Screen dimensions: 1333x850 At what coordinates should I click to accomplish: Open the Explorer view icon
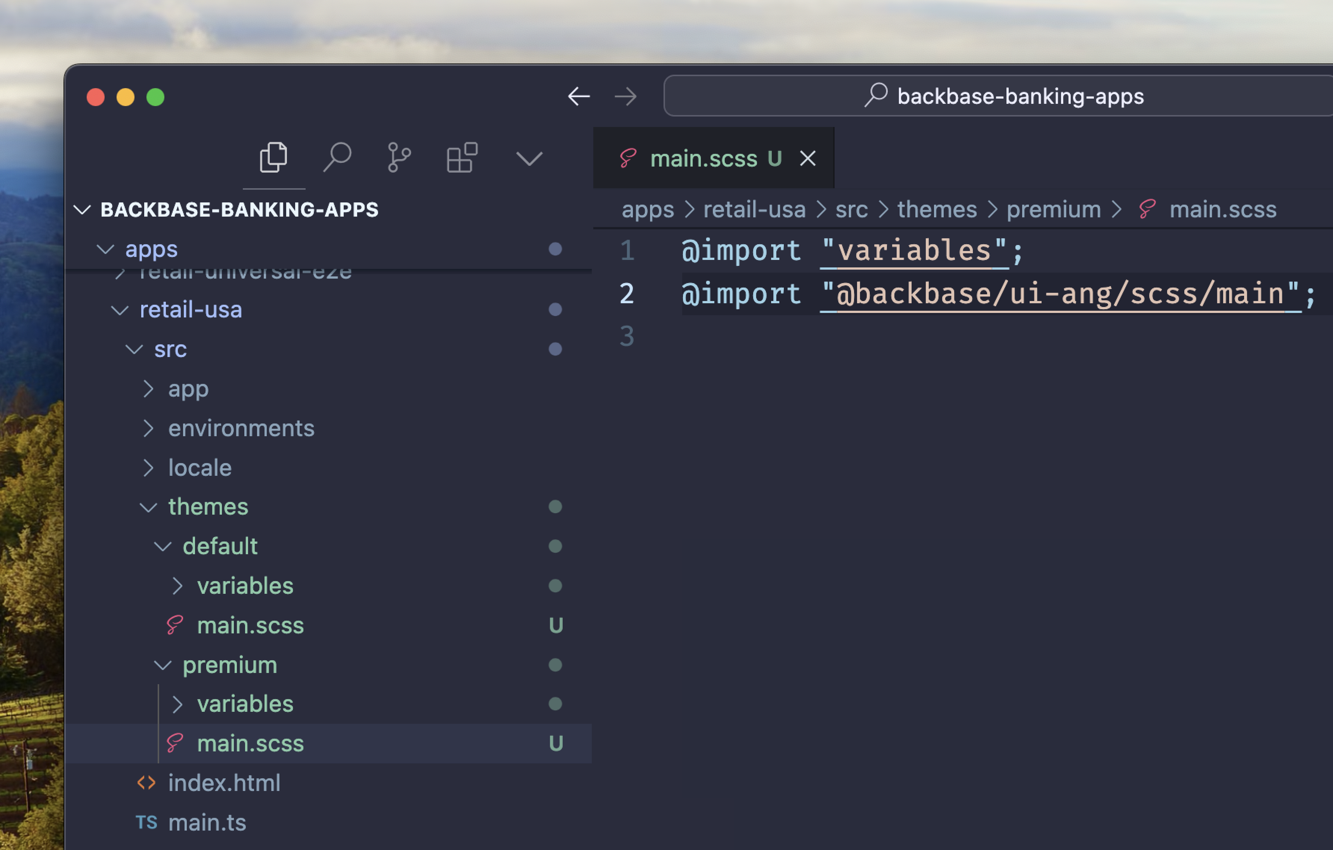point(273,158)
